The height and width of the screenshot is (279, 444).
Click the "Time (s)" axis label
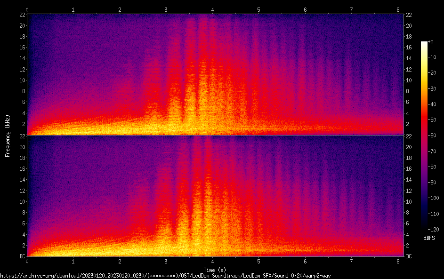click(214, 270)
